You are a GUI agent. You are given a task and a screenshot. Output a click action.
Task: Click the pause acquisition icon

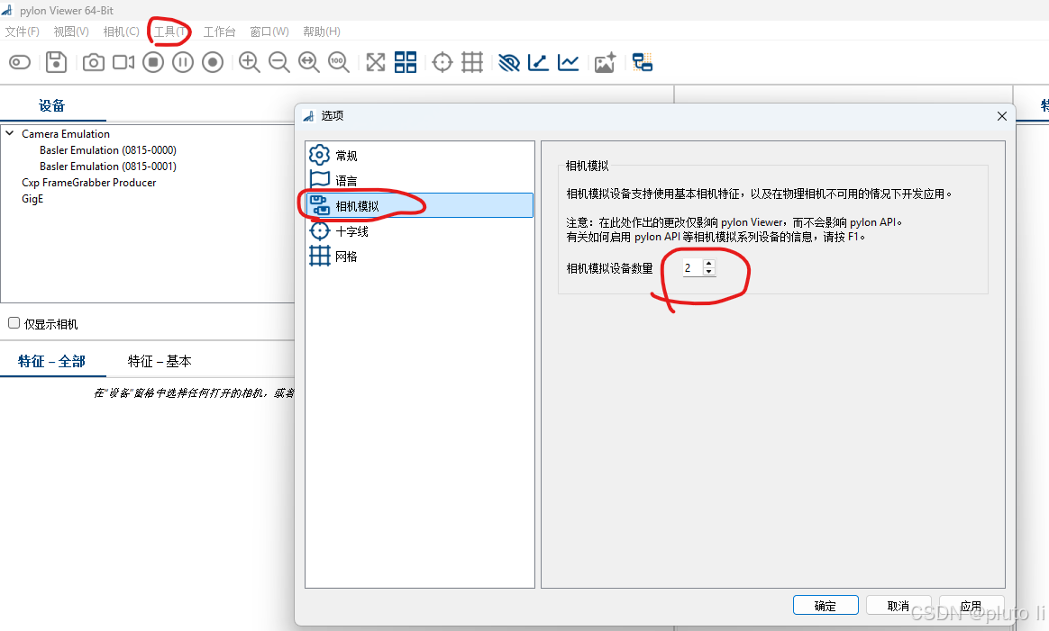(x=183, y=63)
